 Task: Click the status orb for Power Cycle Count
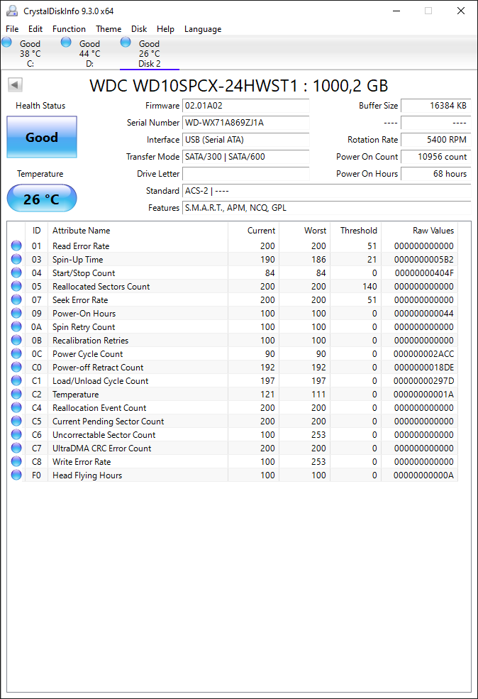[x=16, y=353]
